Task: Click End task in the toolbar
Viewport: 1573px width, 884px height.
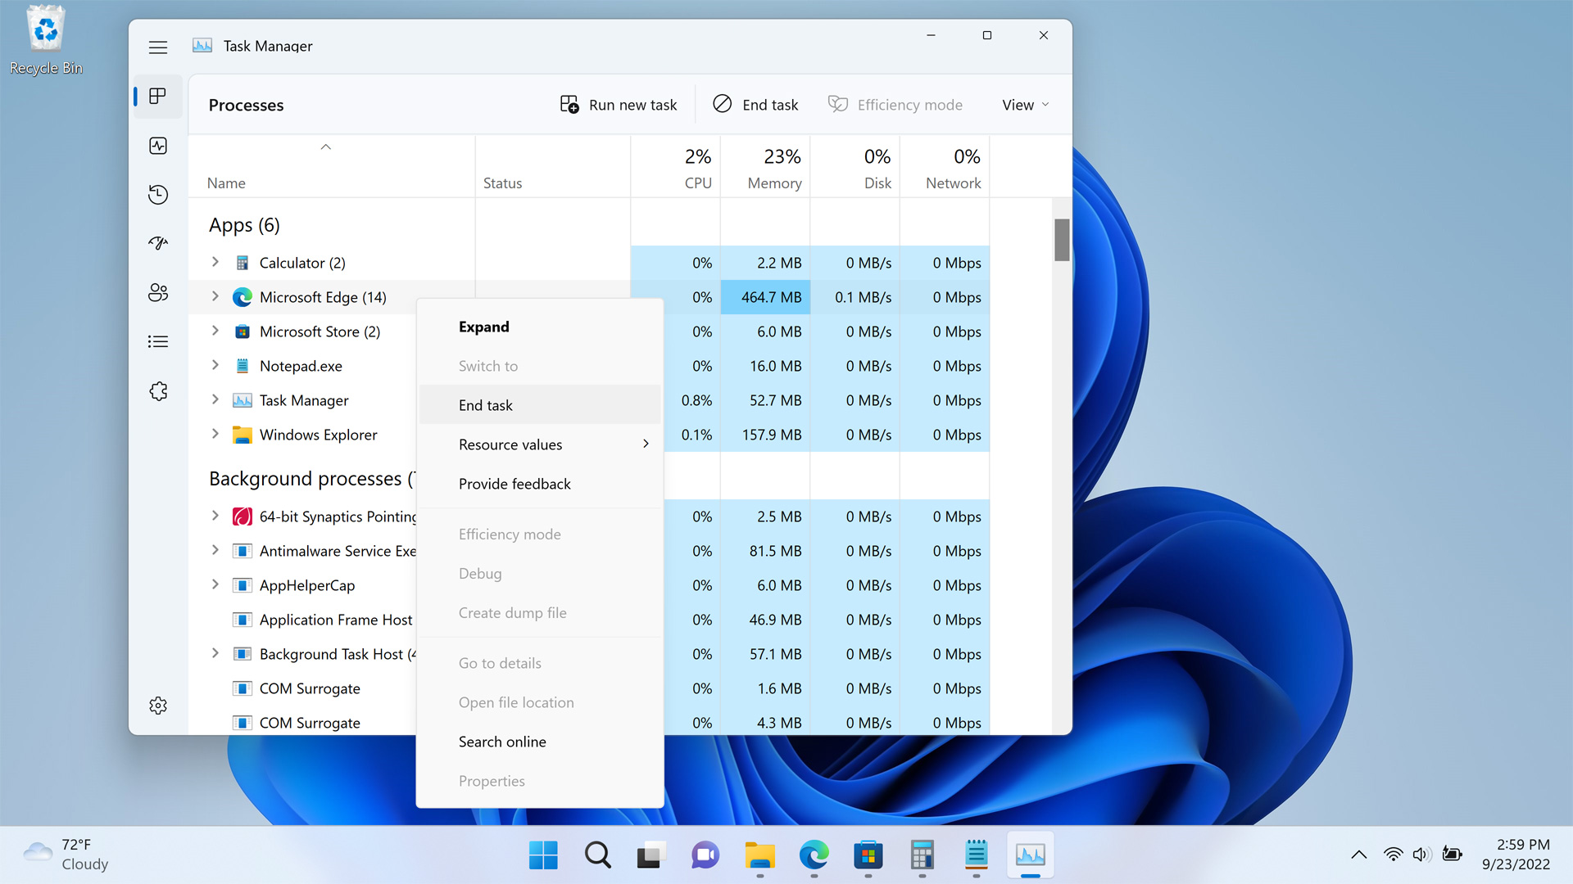Action: click(x=755, y=105)
